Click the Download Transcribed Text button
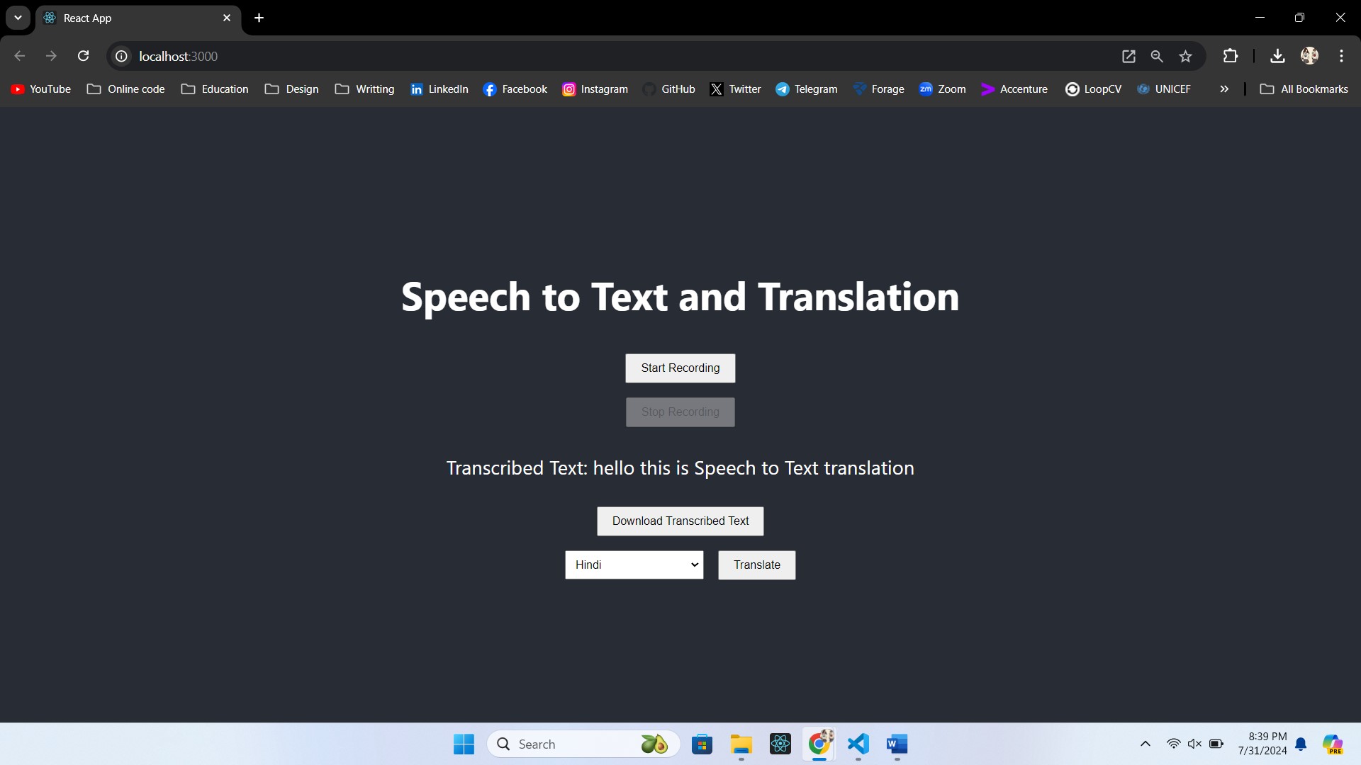Image resolution: width=1361 pixels, height=765 pixels. tap(680, 521)
